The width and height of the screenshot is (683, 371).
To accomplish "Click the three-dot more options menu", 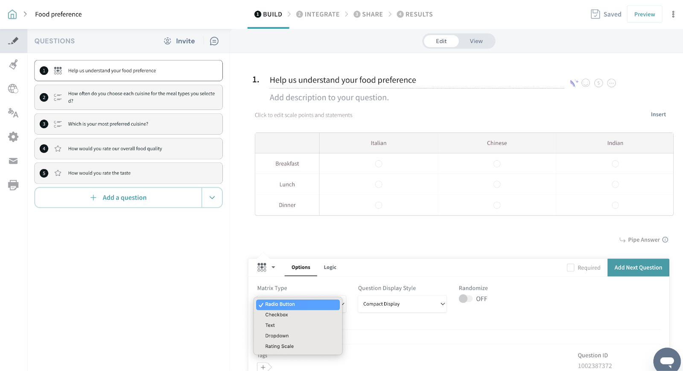I will tap(673, 15).
